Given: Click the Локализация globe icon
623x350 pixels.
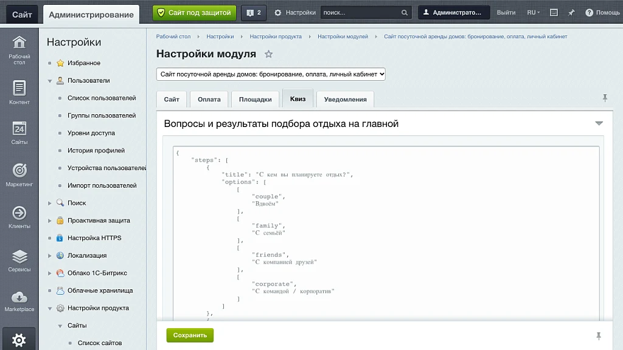Looking at the screenshot, I should (x=60, y=255).
